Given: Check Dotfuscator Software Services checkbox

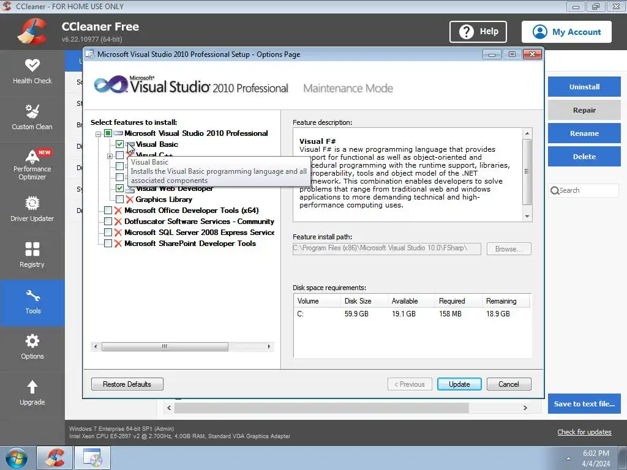Looking at the screenshot, I should [x=108, y=222].
